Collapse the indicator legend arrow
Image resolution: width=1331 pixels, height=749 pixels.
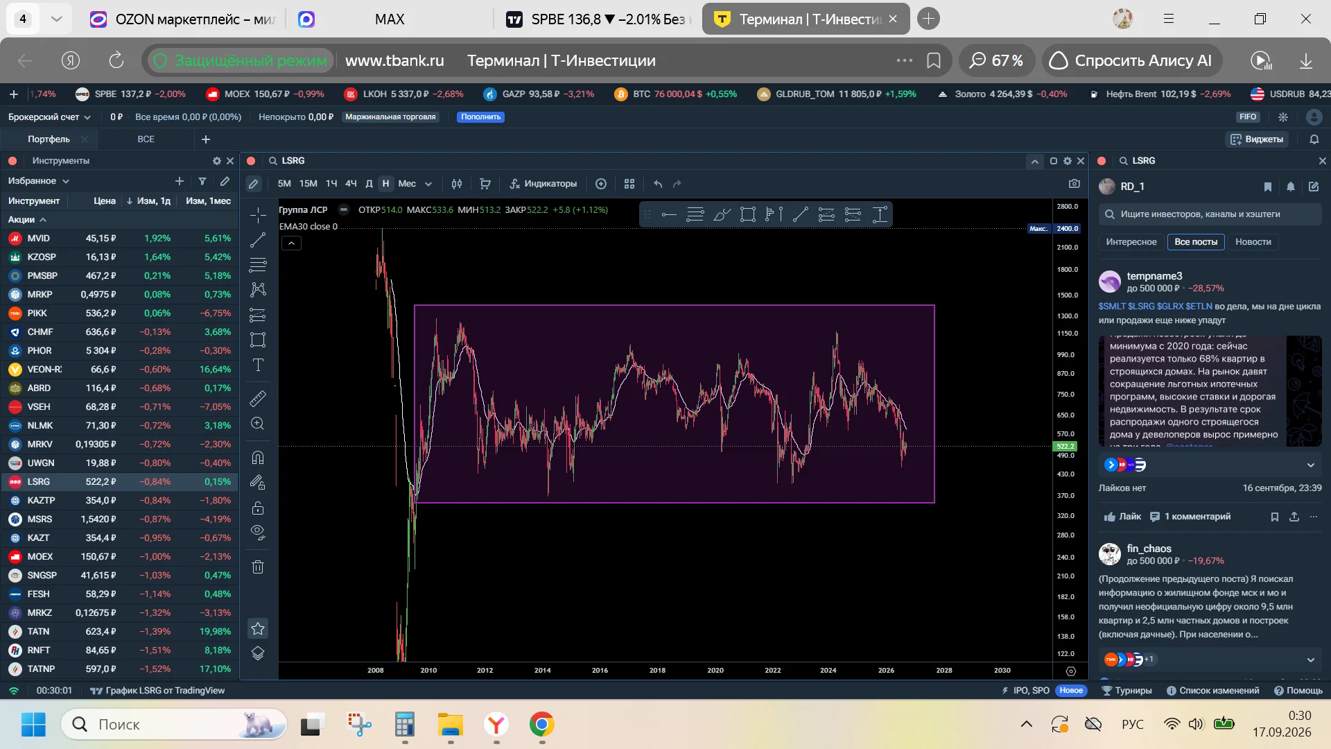click(x=291, y=243)
